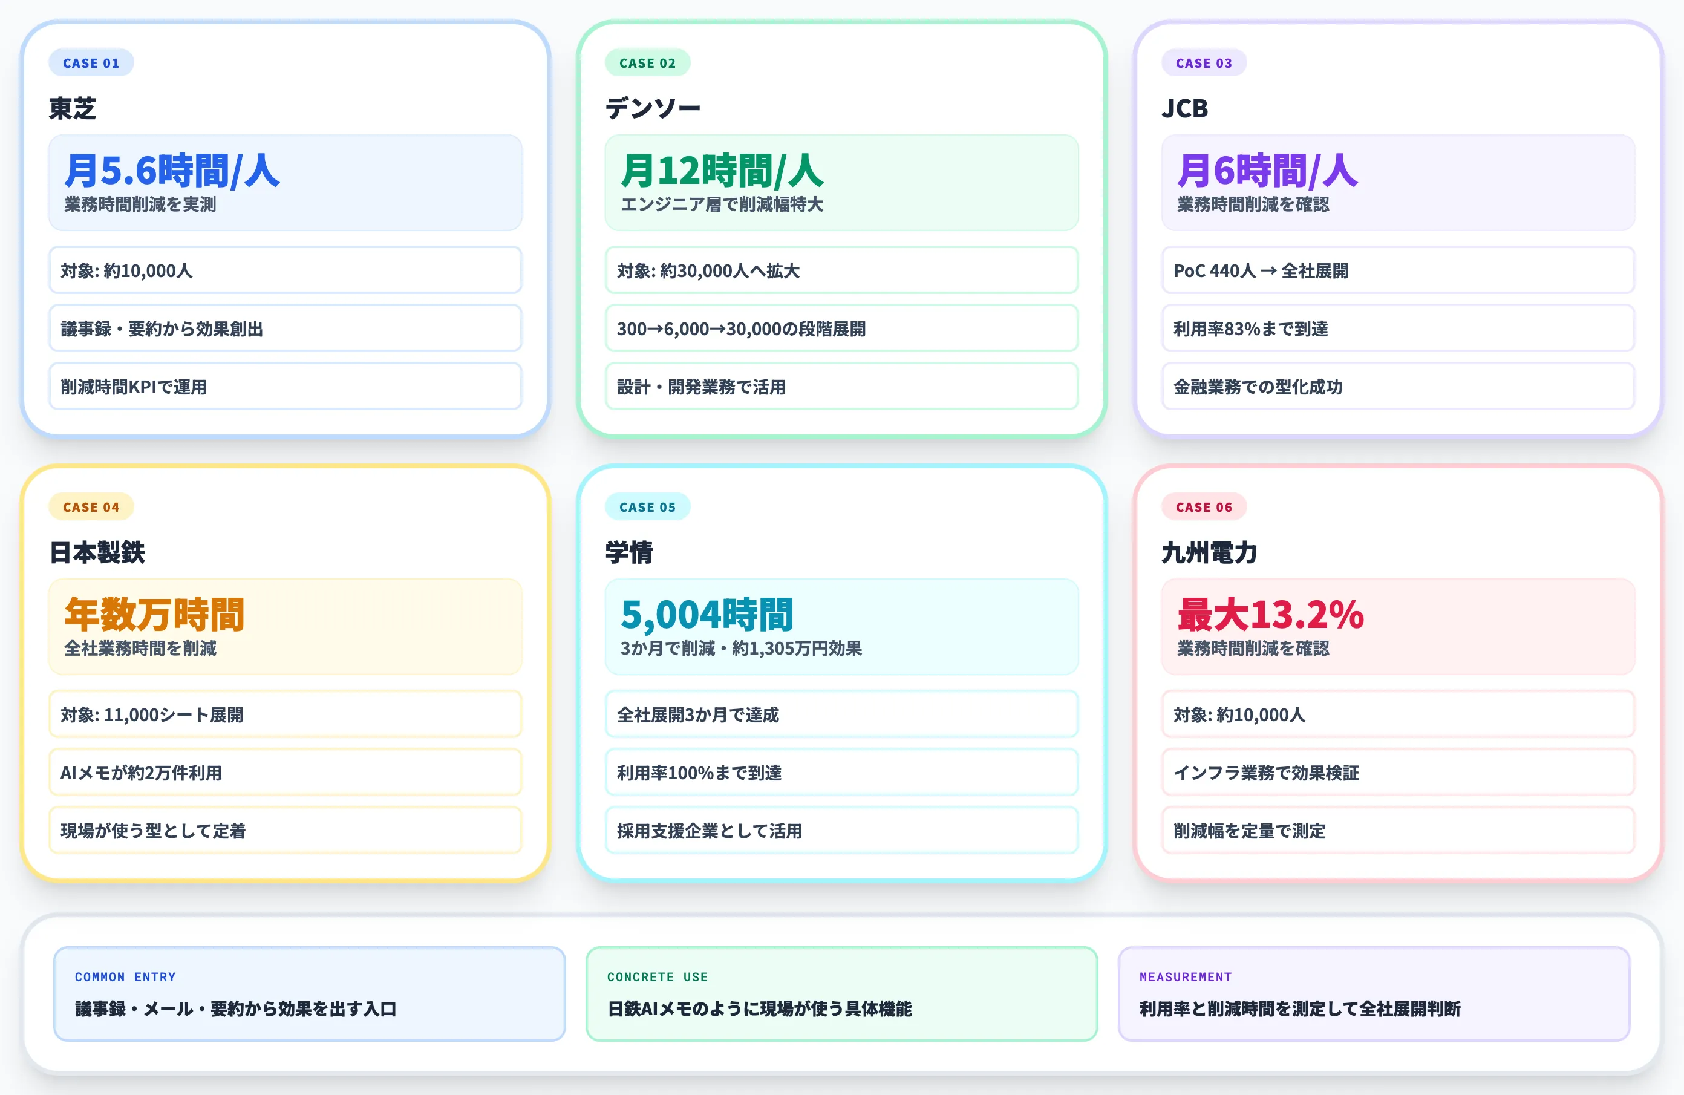Select the 日本製鉄 company heading
This screenshot has width=1684, height=1095.
97,552
